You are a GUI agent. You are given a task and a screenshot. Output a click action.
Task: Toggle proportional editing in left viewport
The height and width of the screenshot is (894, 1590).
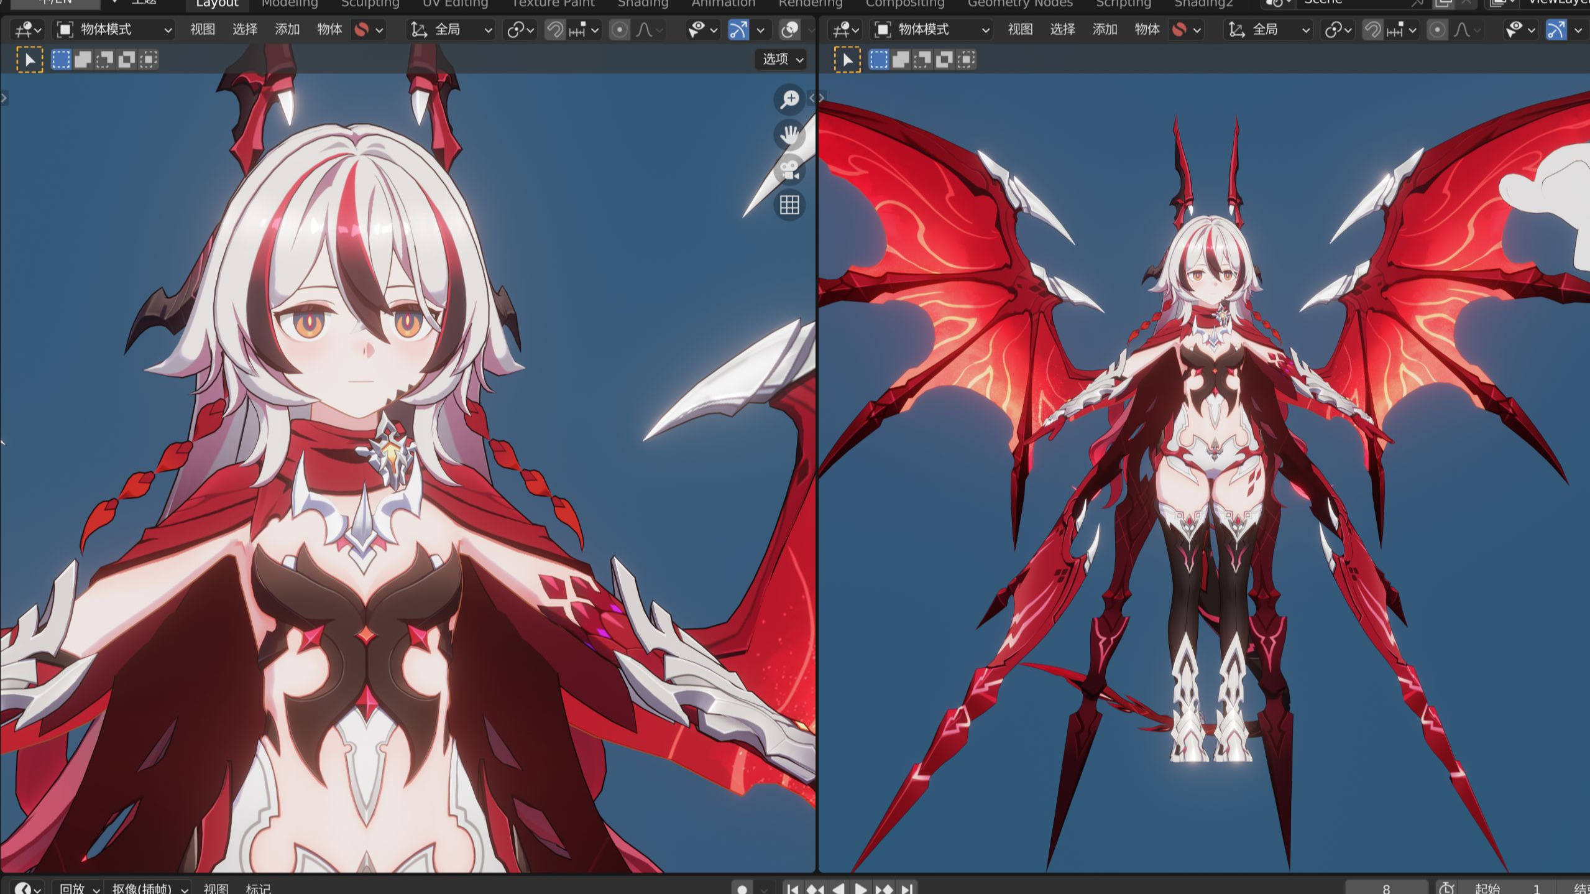click(x=619, y=29)
